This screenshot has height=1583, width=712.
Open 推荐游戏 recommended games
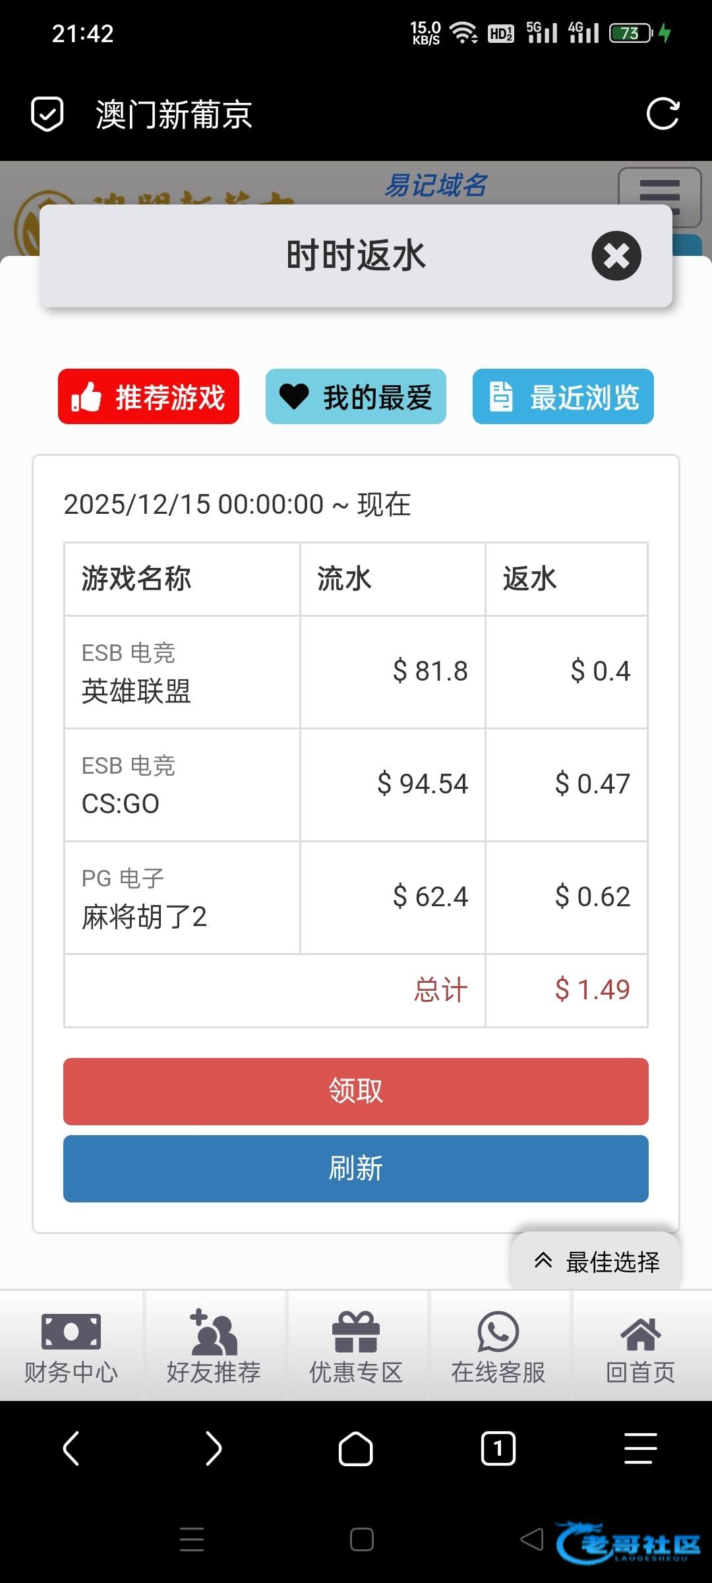[148, 396]
